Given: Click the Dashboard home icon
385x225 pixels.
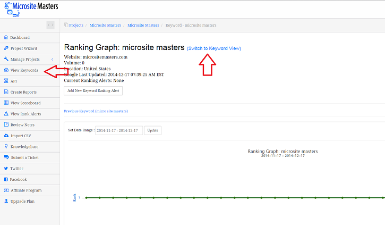Looking at the screenshot, I should 6,37.
